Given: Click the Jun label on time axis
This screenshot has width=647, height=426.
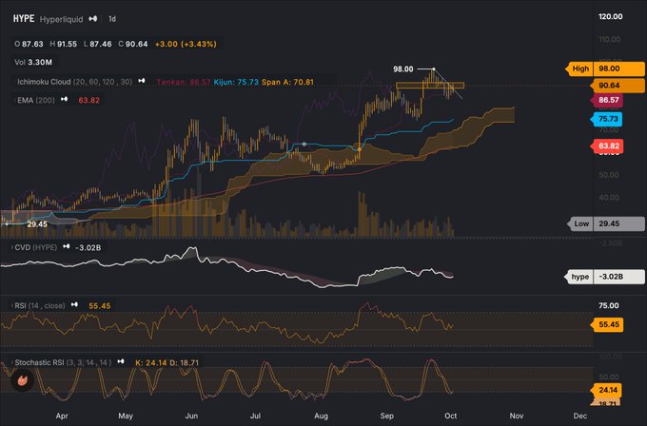Looking at the screenshot, I should tap(191, 416).
